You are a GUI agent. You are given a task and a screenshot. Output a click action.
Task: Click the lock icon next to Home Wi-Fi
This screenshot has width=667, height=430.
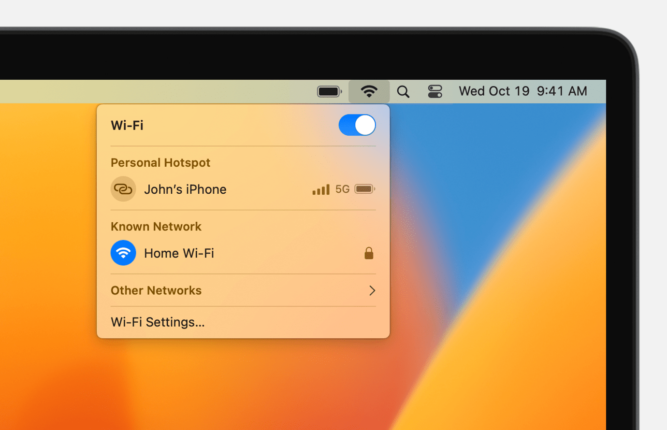coord(369,253)
